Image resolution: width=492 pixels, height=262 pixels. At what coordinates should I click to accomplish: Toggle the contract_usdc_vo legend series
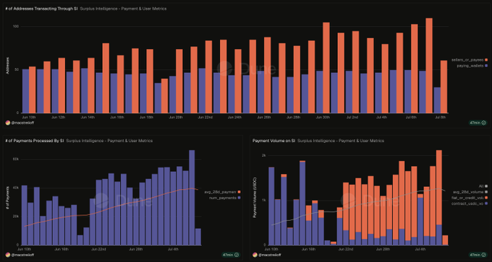(470, 204)
